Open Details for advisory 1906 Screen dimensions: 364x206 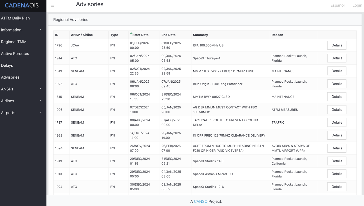[337, 110]
